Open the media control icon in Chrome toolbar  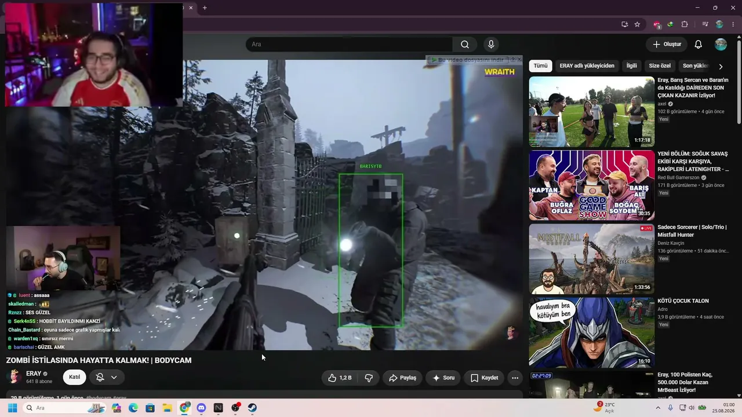pyautogui.click(x=705, y=24)
